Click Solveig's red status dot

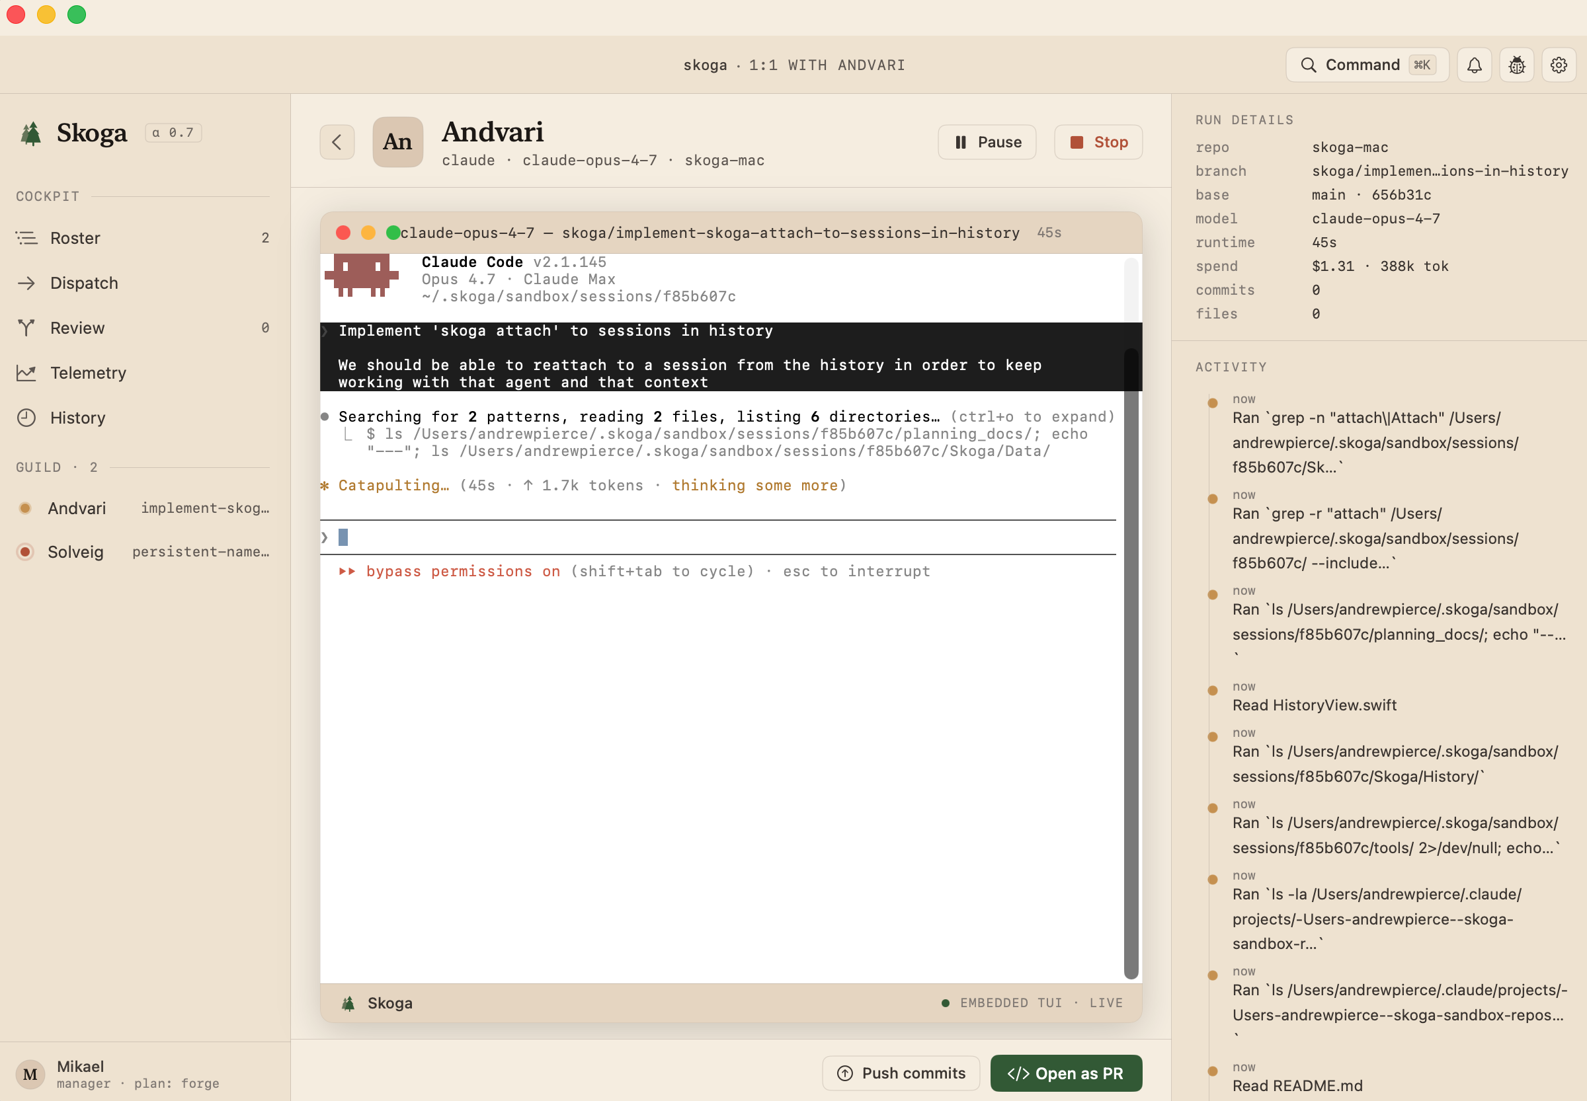(25, 552)
